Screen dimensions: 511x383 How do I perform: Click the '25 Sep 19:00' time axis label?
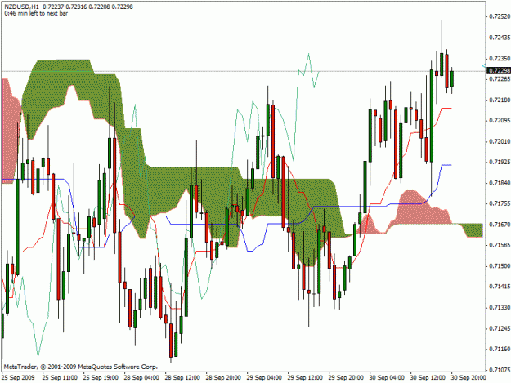tap(101, 377)
